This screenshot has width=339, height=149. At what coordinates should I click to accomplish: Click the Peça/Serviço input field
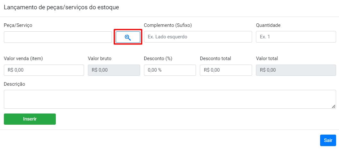click(58, 37)
